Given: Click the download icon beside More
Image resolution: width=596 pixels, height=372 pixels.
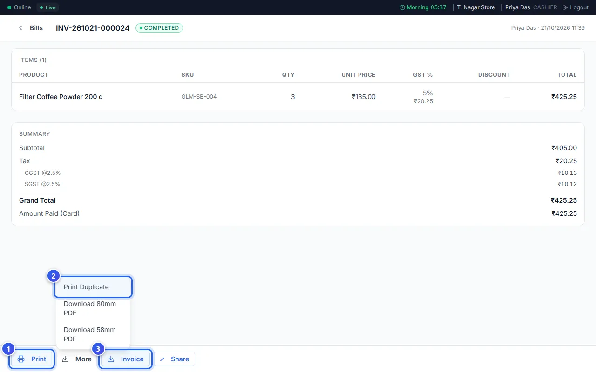Looking at the screenshot, I should (66, 359).
